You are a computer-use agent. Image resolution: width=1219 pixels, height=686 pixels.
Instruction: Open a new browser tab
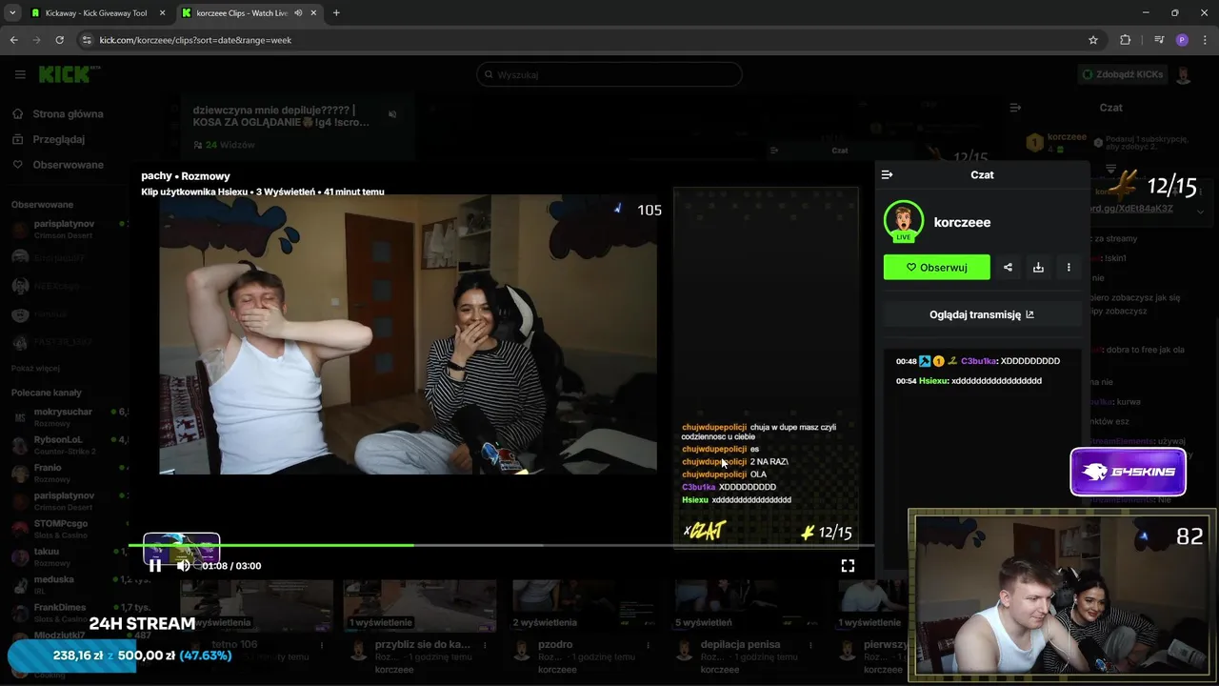[336, 12]
